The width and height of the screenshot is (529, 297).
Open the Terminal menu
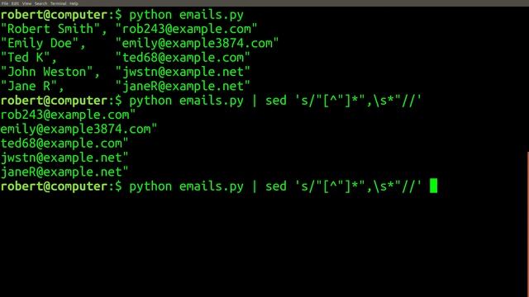[58, 3]
